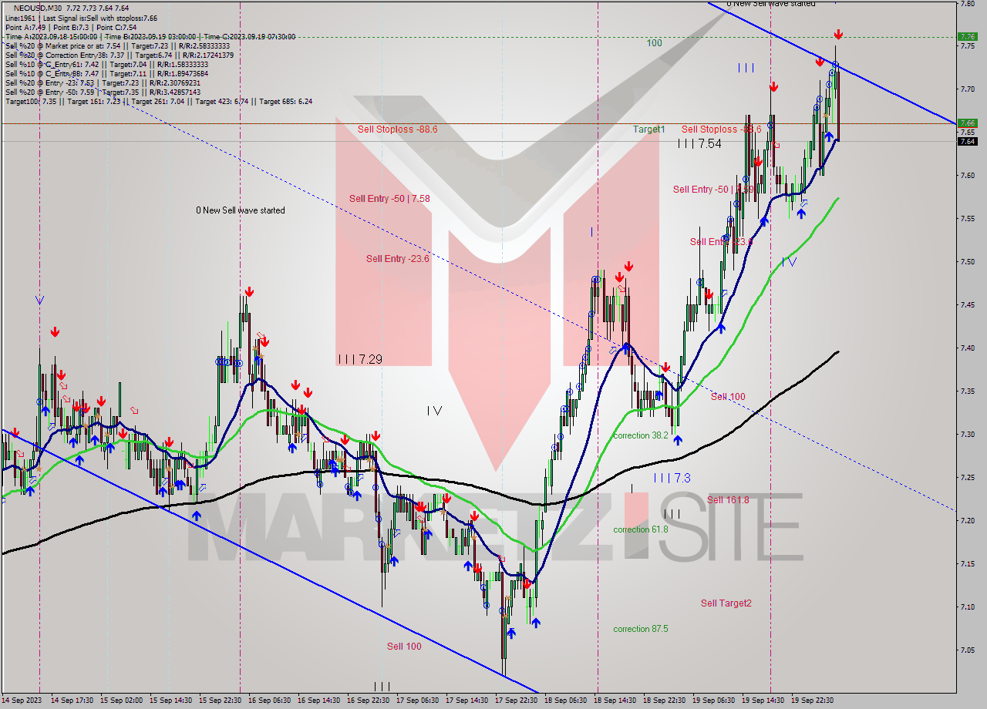The image size is (987, 709).
Task: Click the green 7.76 price tag
Action: point(967,36)
